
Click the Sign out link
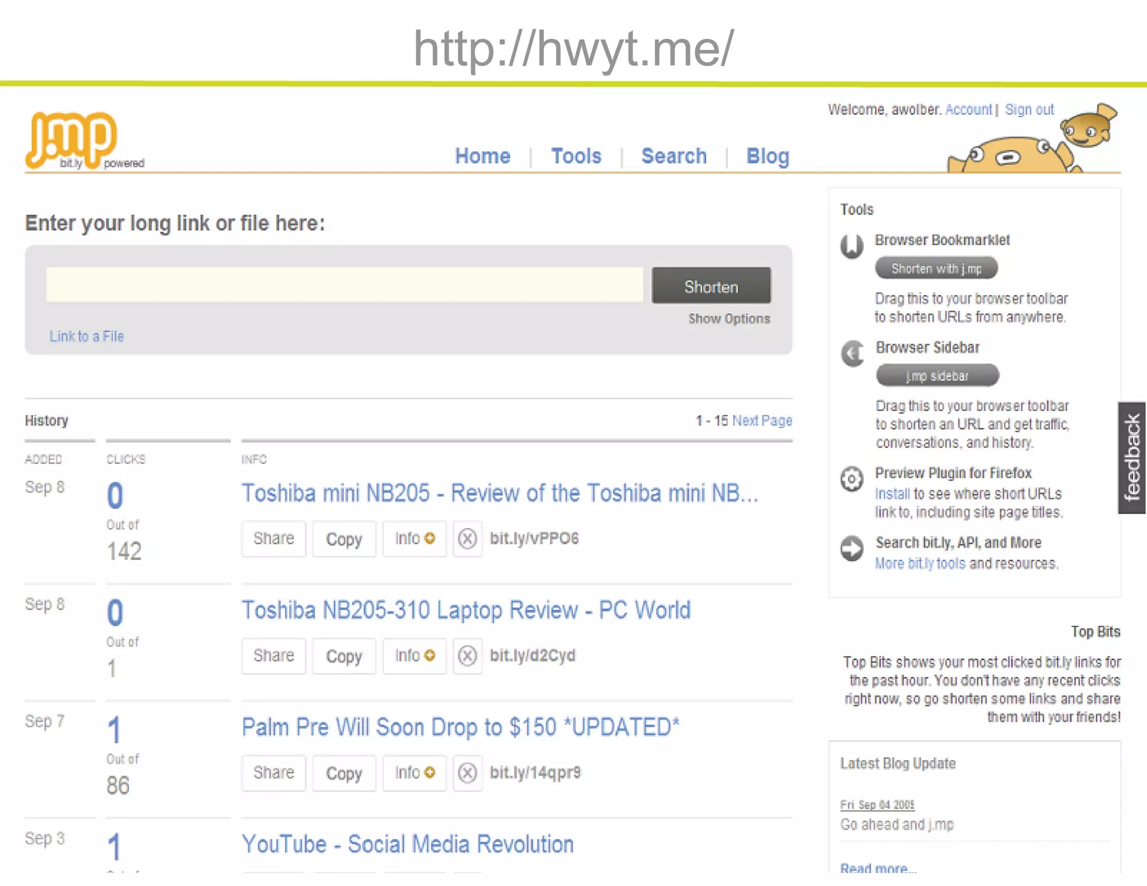pos(1029,109)
